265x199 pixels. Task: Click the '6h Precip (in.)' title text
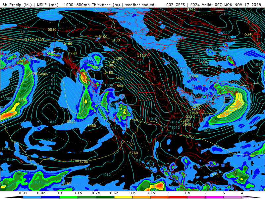coord(17,5)
